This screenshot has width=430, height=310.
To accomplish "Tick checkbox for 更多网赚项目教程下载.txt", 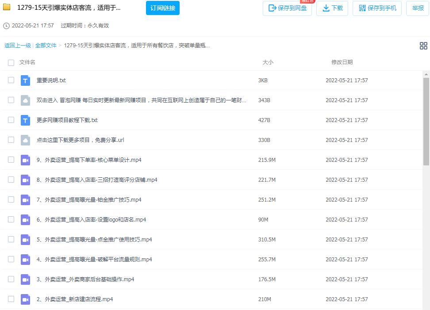I will [x=11, y=120].
